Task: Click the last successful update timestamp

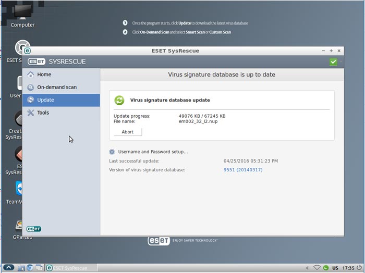Action: [251, 161]
